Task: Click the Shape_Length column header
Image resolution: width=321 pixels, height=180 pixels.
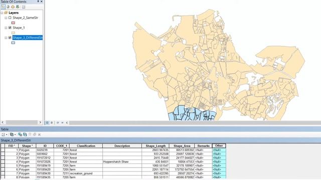Action: 155,146
